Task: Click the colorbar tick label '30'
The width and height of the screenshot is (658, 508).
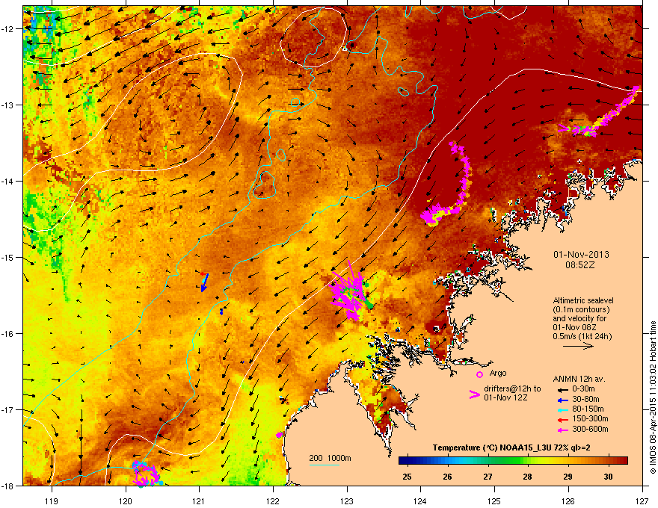Action: (608, 477)
